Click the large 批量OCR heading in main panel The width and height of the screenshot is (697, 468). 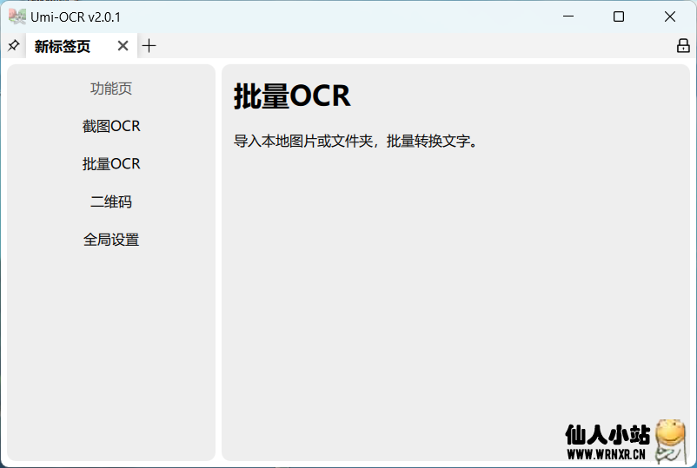click(292, 96)
